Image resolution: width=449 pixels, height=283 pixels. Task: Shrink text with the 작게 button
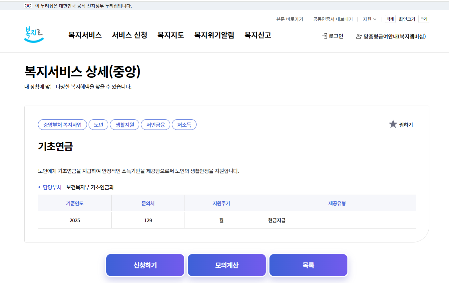(390, 19)
